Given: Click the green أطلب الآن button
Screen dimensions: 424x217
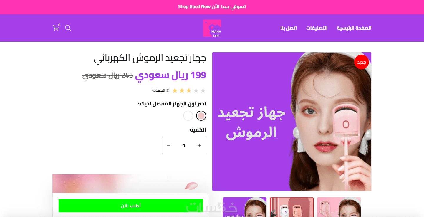Looking at the screenshot, I should point(131,206).
